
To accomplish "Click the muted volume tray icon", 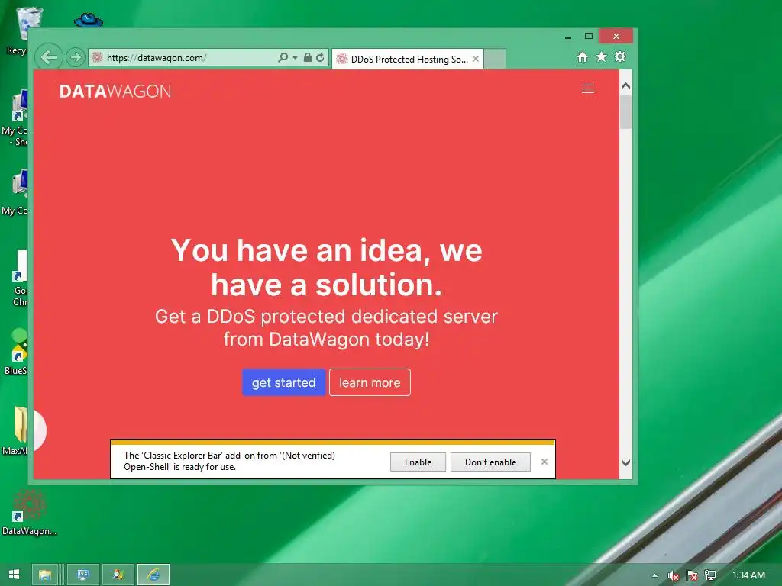I will 674,575.
